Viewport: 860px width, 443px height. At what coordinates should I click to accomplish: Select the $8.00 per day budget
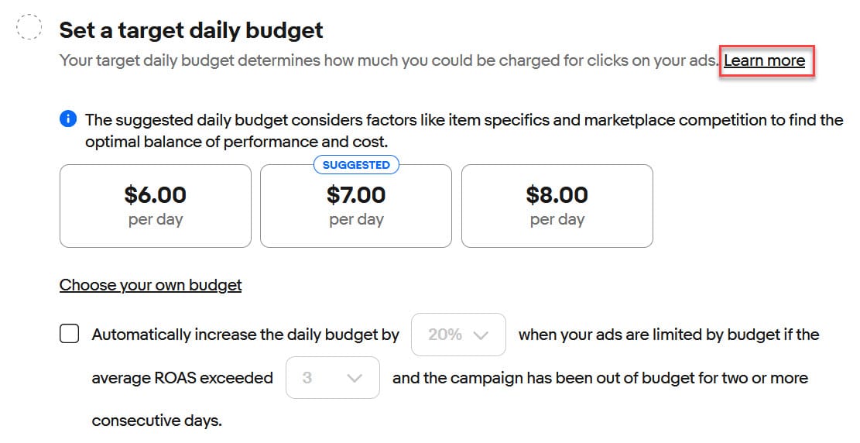[x=557, y=205]
